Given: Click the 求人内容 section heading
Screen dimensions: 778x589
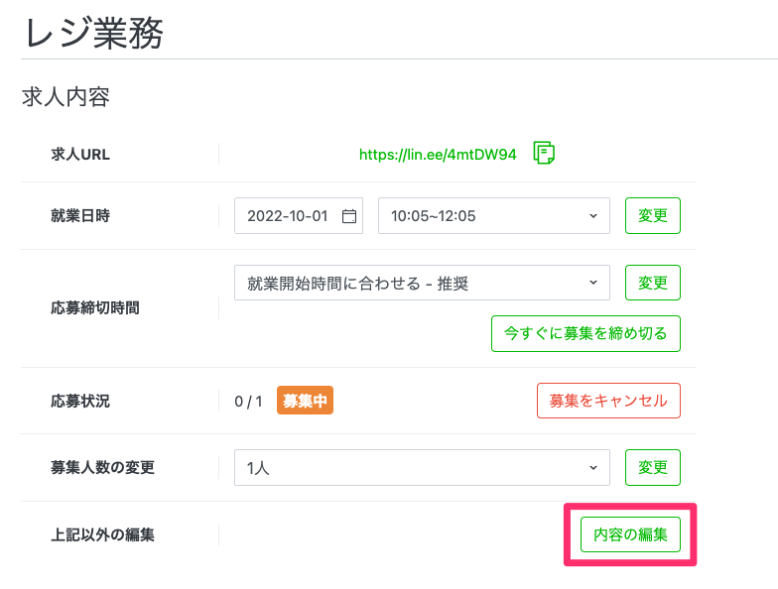Looking at the screenshot, I should tap(65, 97).
